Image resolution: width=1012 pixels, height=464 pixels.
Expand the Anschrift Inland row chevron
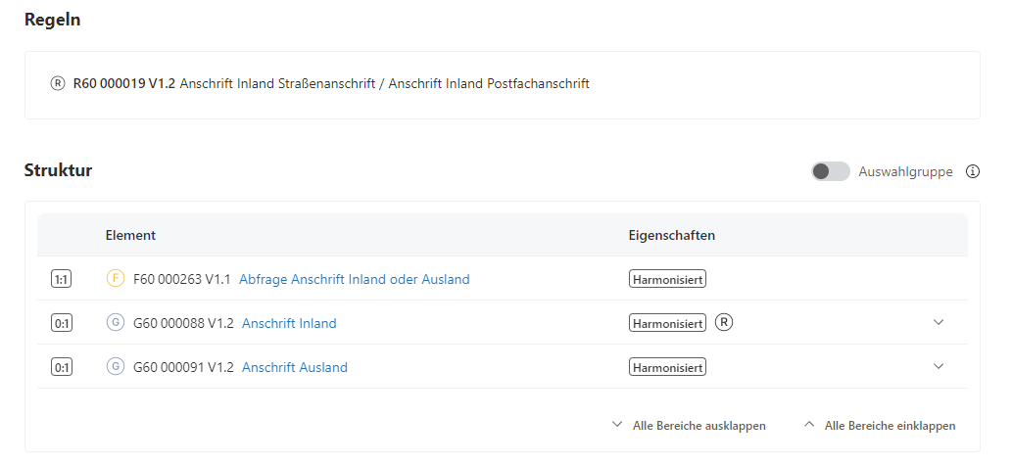click(x=939, y=322)
